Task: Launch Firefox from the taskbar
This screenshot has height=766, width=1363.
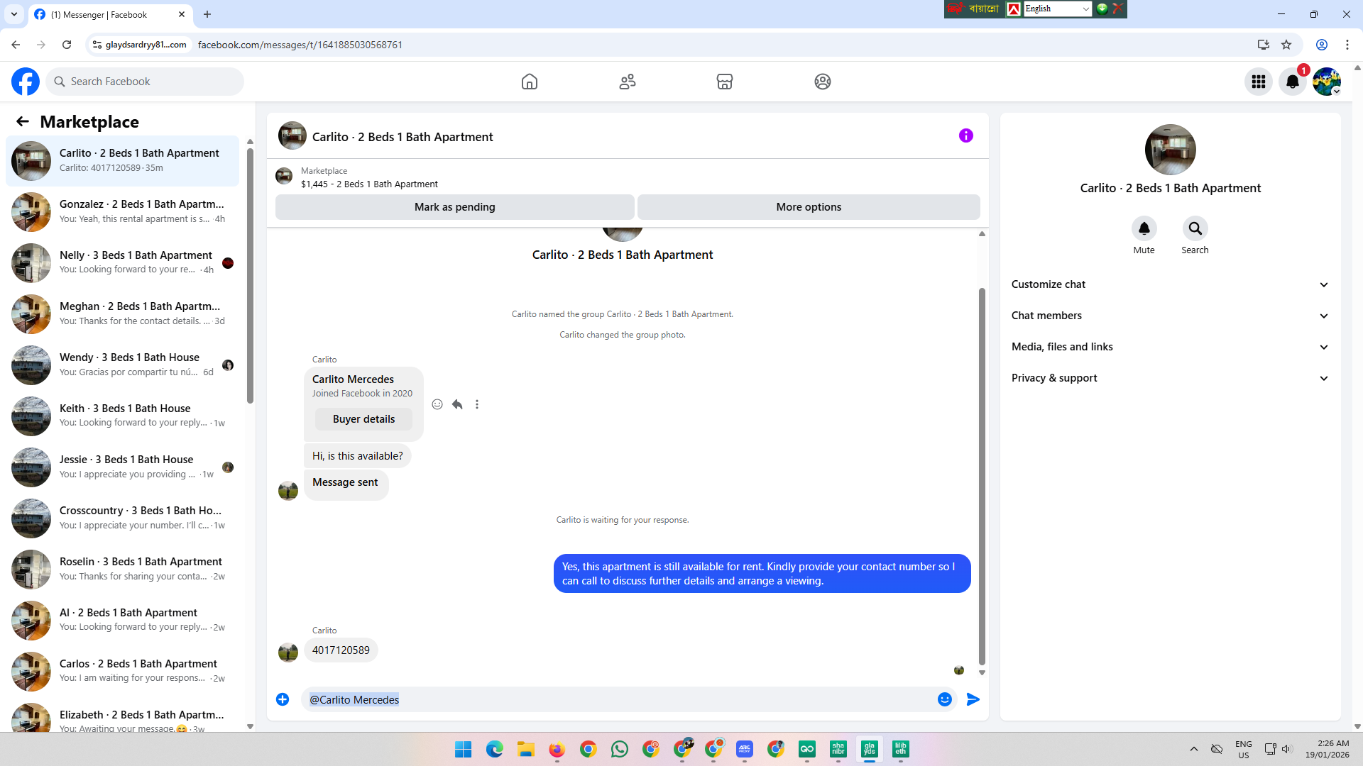Action: (x=557, y=749)
